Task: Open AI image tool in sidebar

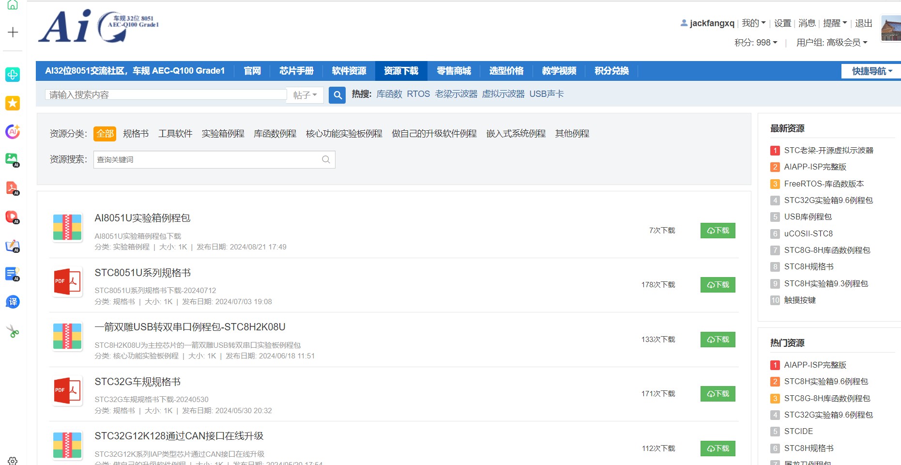Action: click(x=13, y=159)
